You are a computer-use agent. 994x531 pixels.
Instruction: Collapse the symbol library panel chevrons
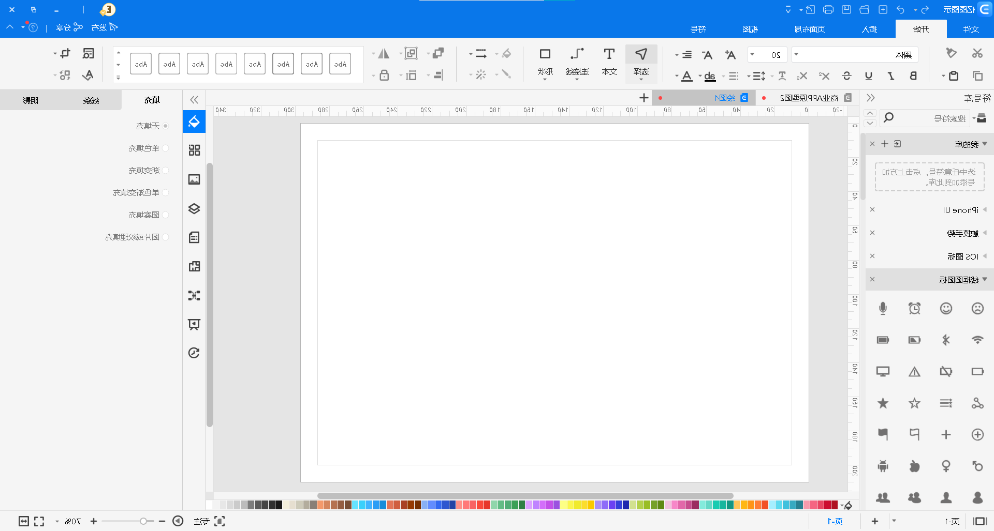[x=871, y=98]
